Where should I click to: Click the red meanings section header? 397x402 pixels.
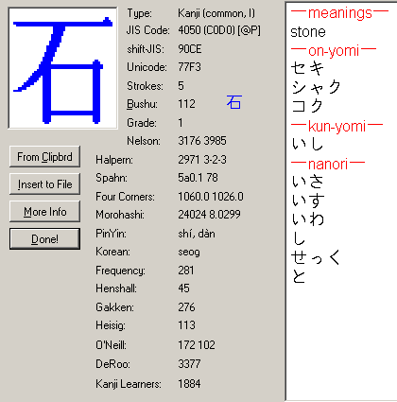[339, 13]
